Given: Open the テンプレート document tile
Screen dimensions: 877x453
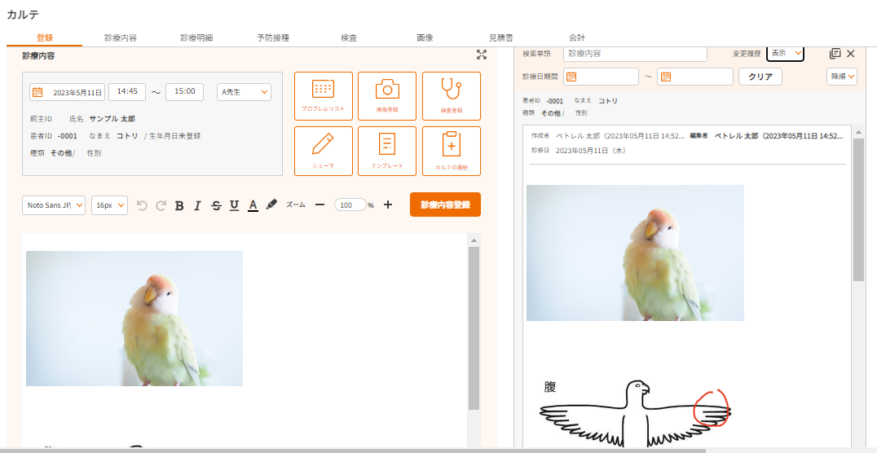Looking at the screenshot, I should click(387, 151).
